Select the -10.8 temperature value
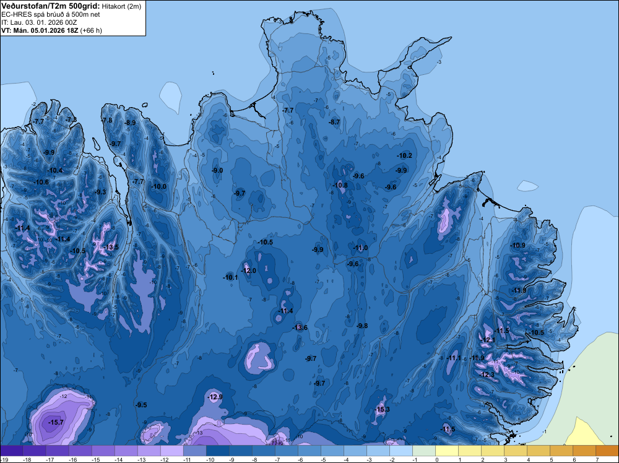The height and width of the screenshot is (463, 619). [340, 185]
